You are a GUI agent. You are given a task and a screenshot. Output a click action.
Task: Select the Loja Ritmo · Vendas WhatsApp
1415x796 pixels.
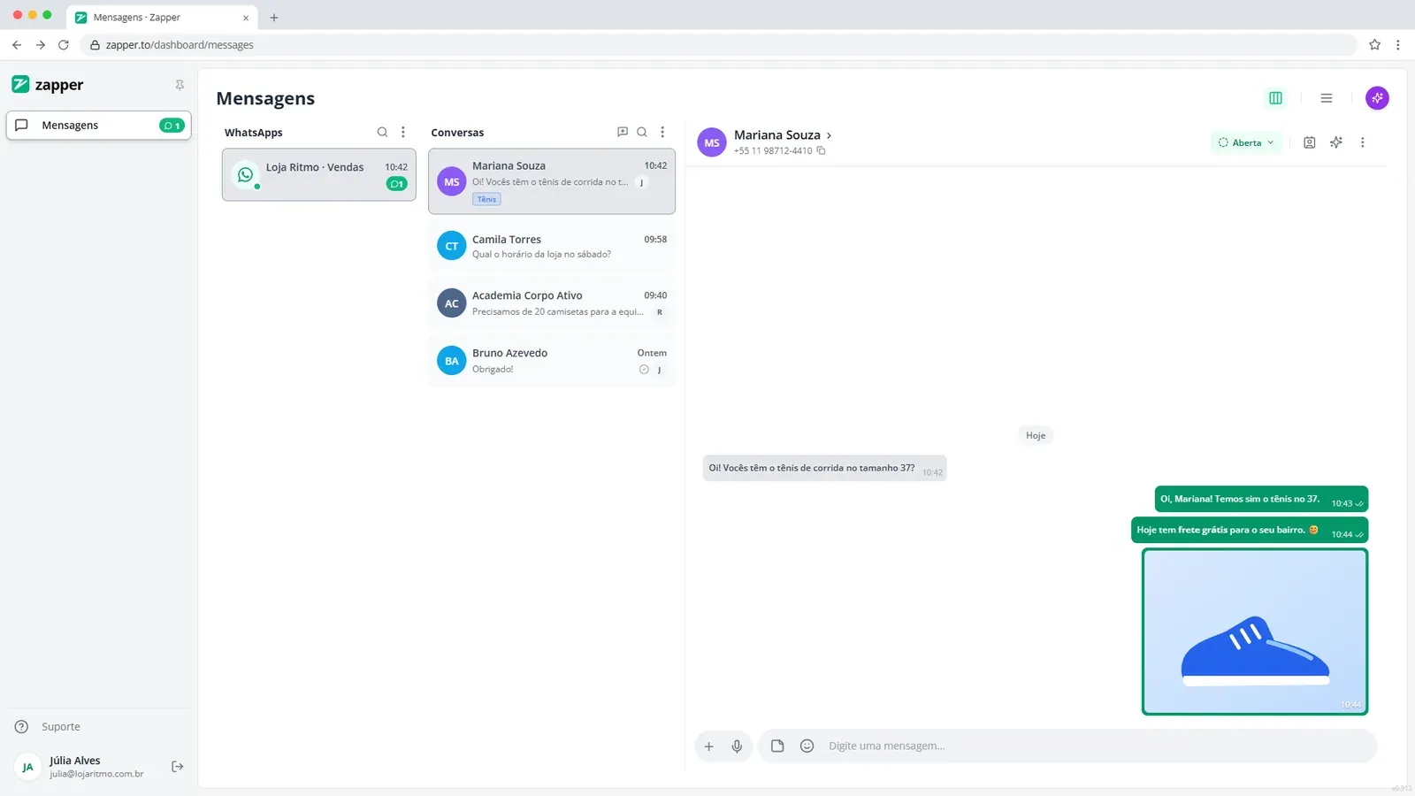click(x=319, y=175)
